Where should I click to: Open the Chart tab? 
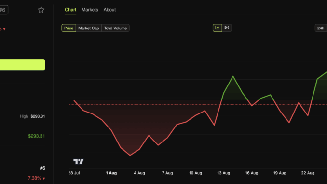click(70, 10)
